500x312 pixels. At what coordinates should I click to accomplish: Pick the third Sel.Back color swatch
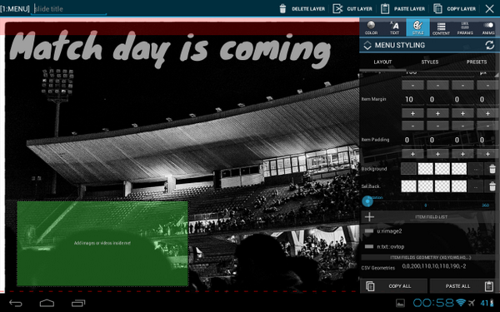442,186
